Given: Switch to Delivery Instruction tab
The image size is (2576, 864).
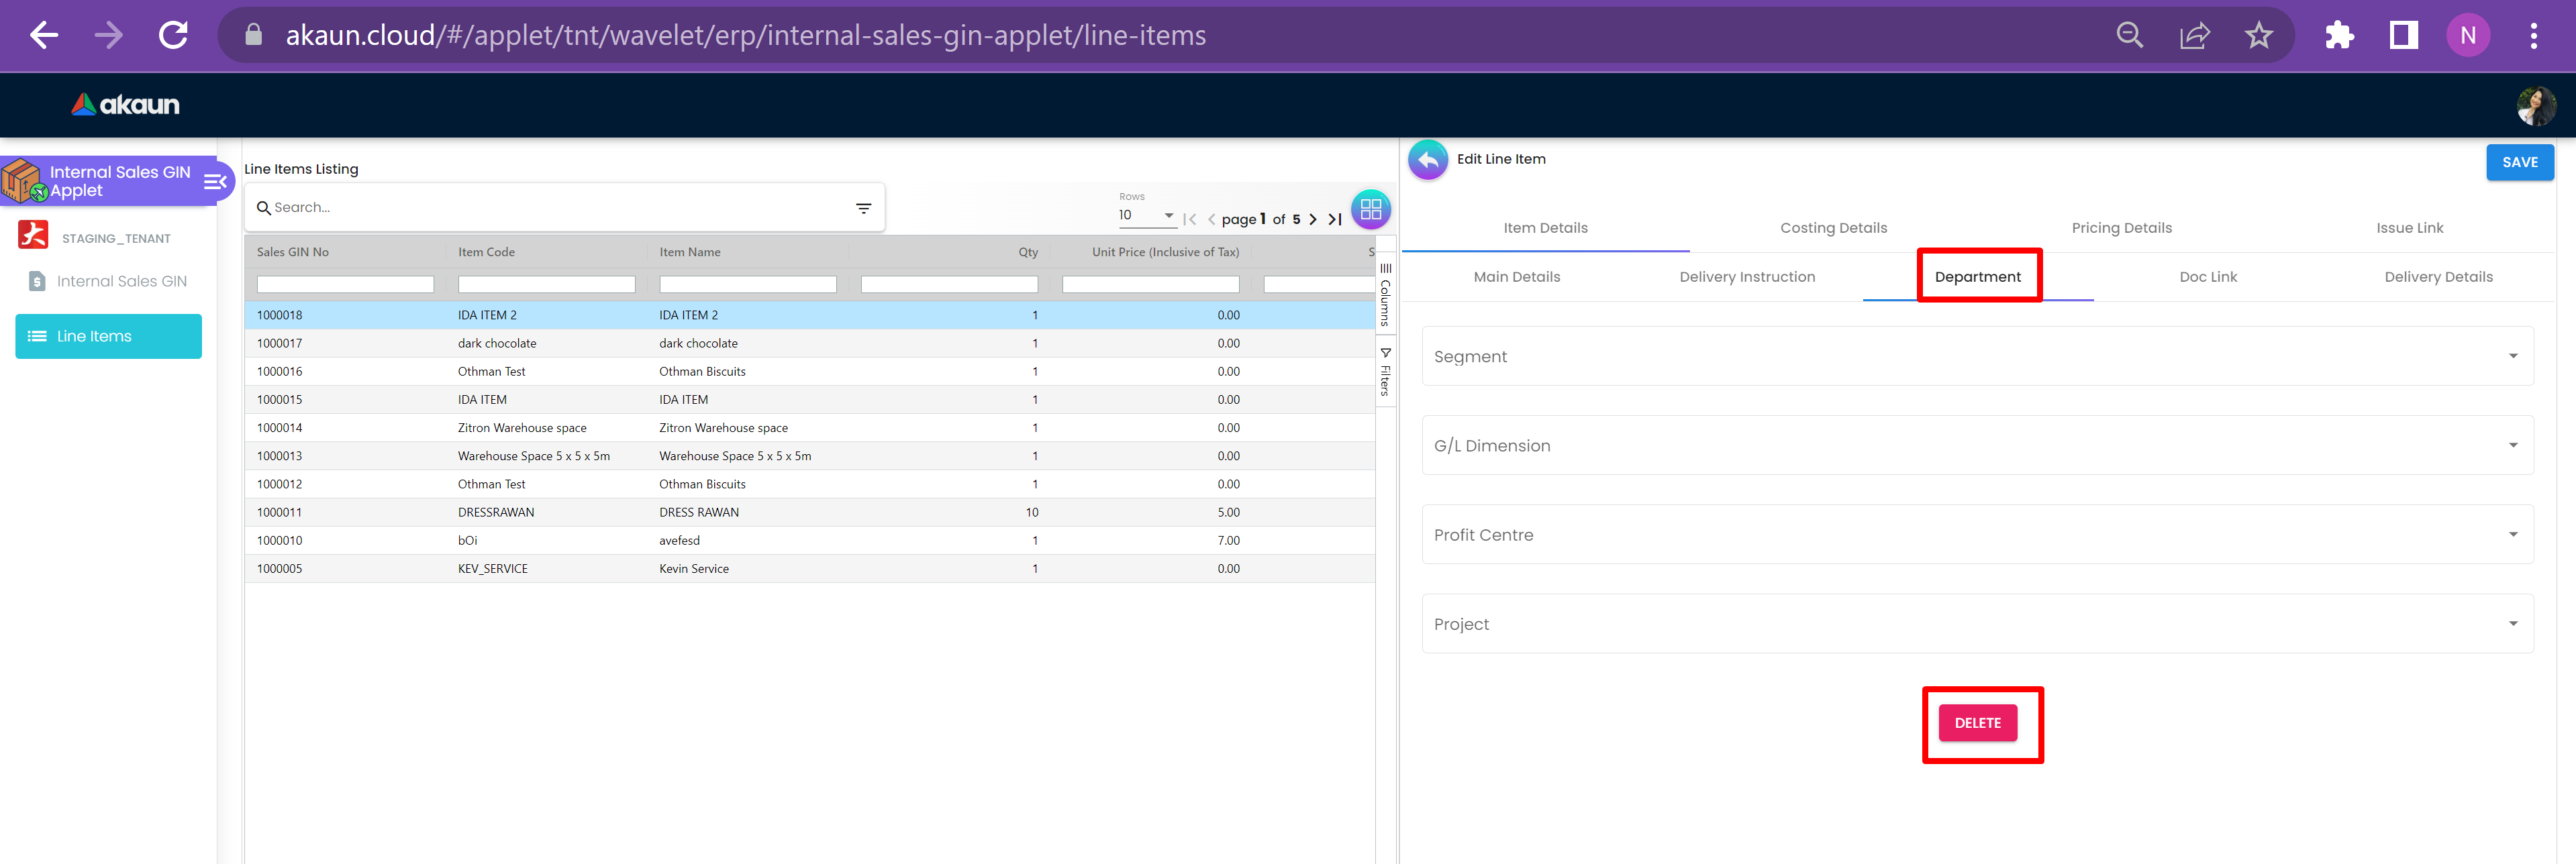Looking at the screenshot, I should (x=1746, y=277).
